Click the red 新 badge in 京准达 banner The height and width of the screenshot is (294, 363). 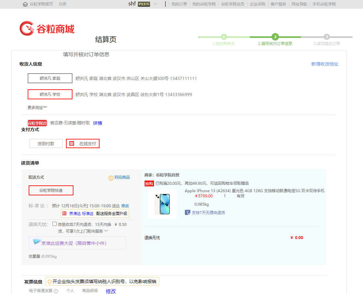[64, 213]
